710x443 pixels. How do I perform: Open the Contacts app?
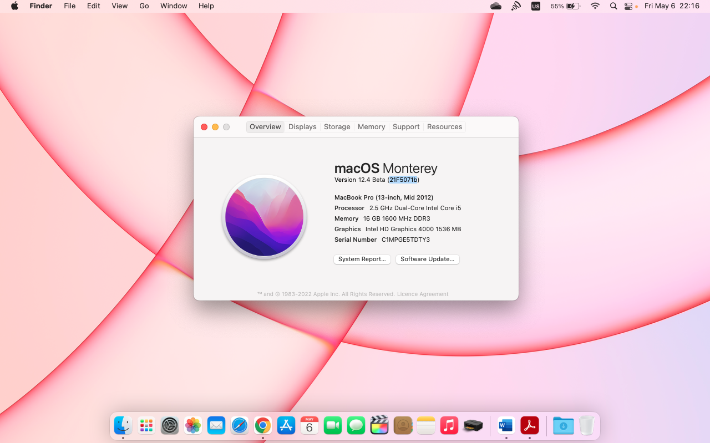point(403,426)
